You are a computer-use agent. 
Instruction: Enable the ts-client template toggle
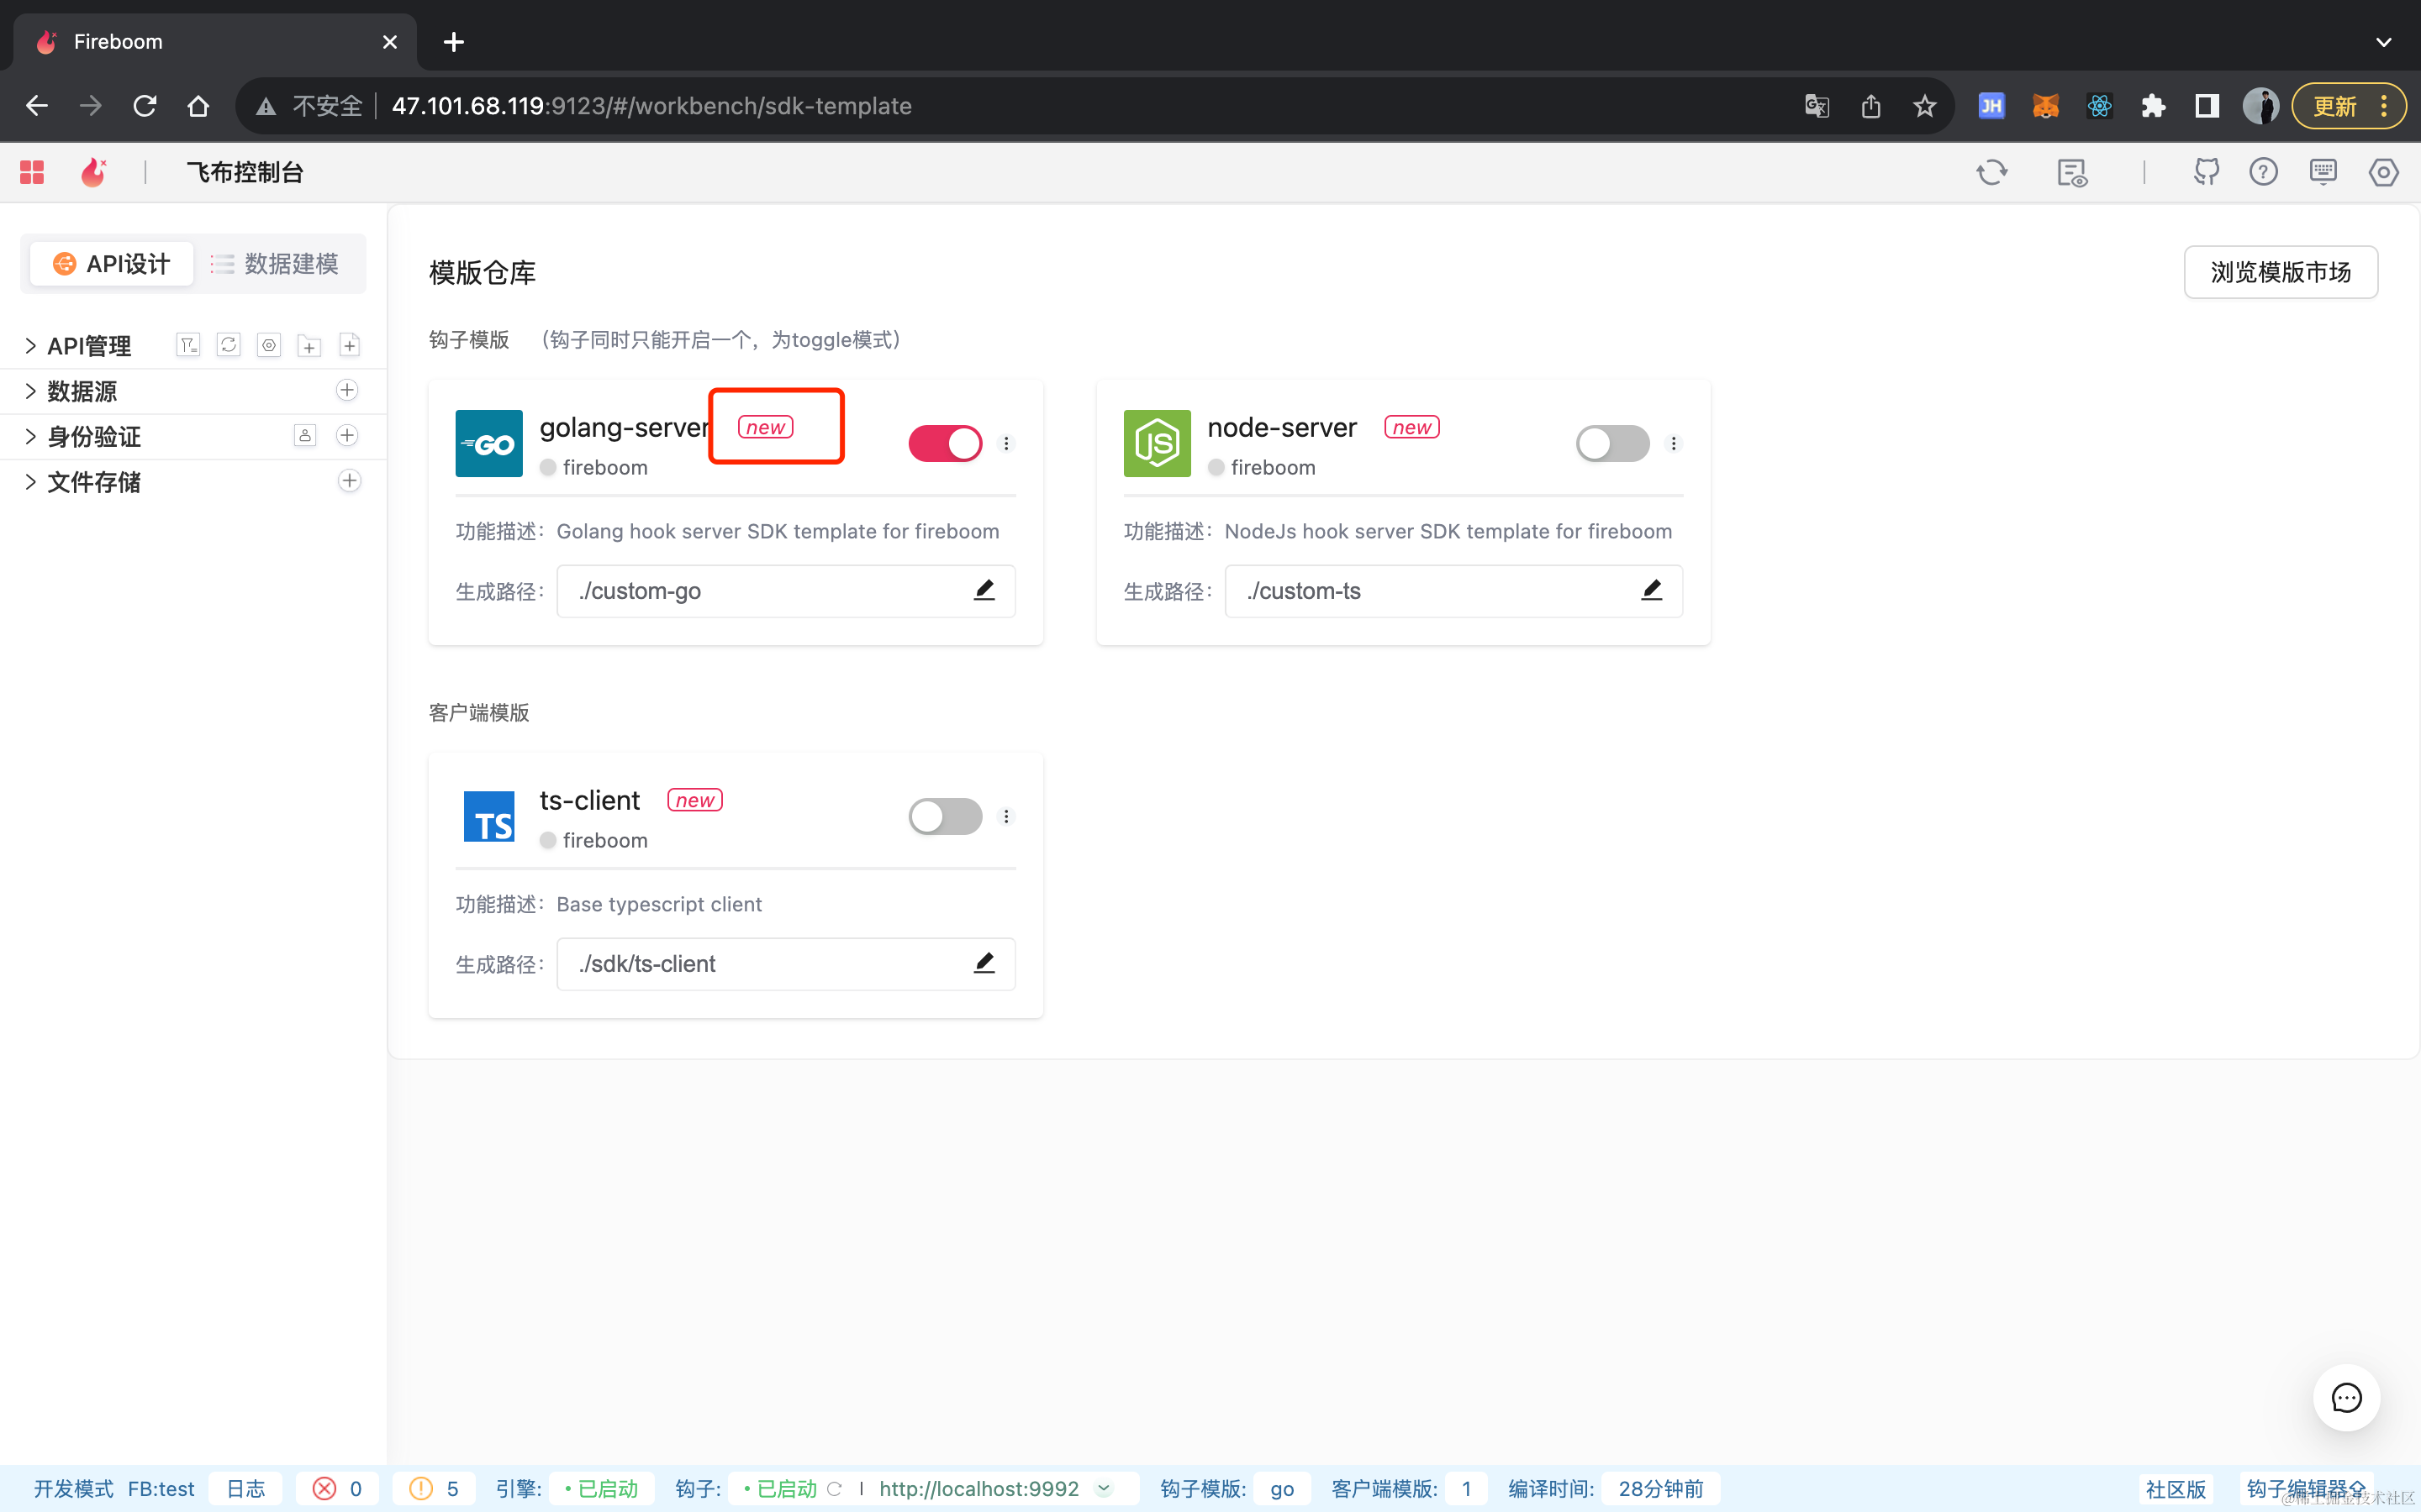(x=944, y=816)
